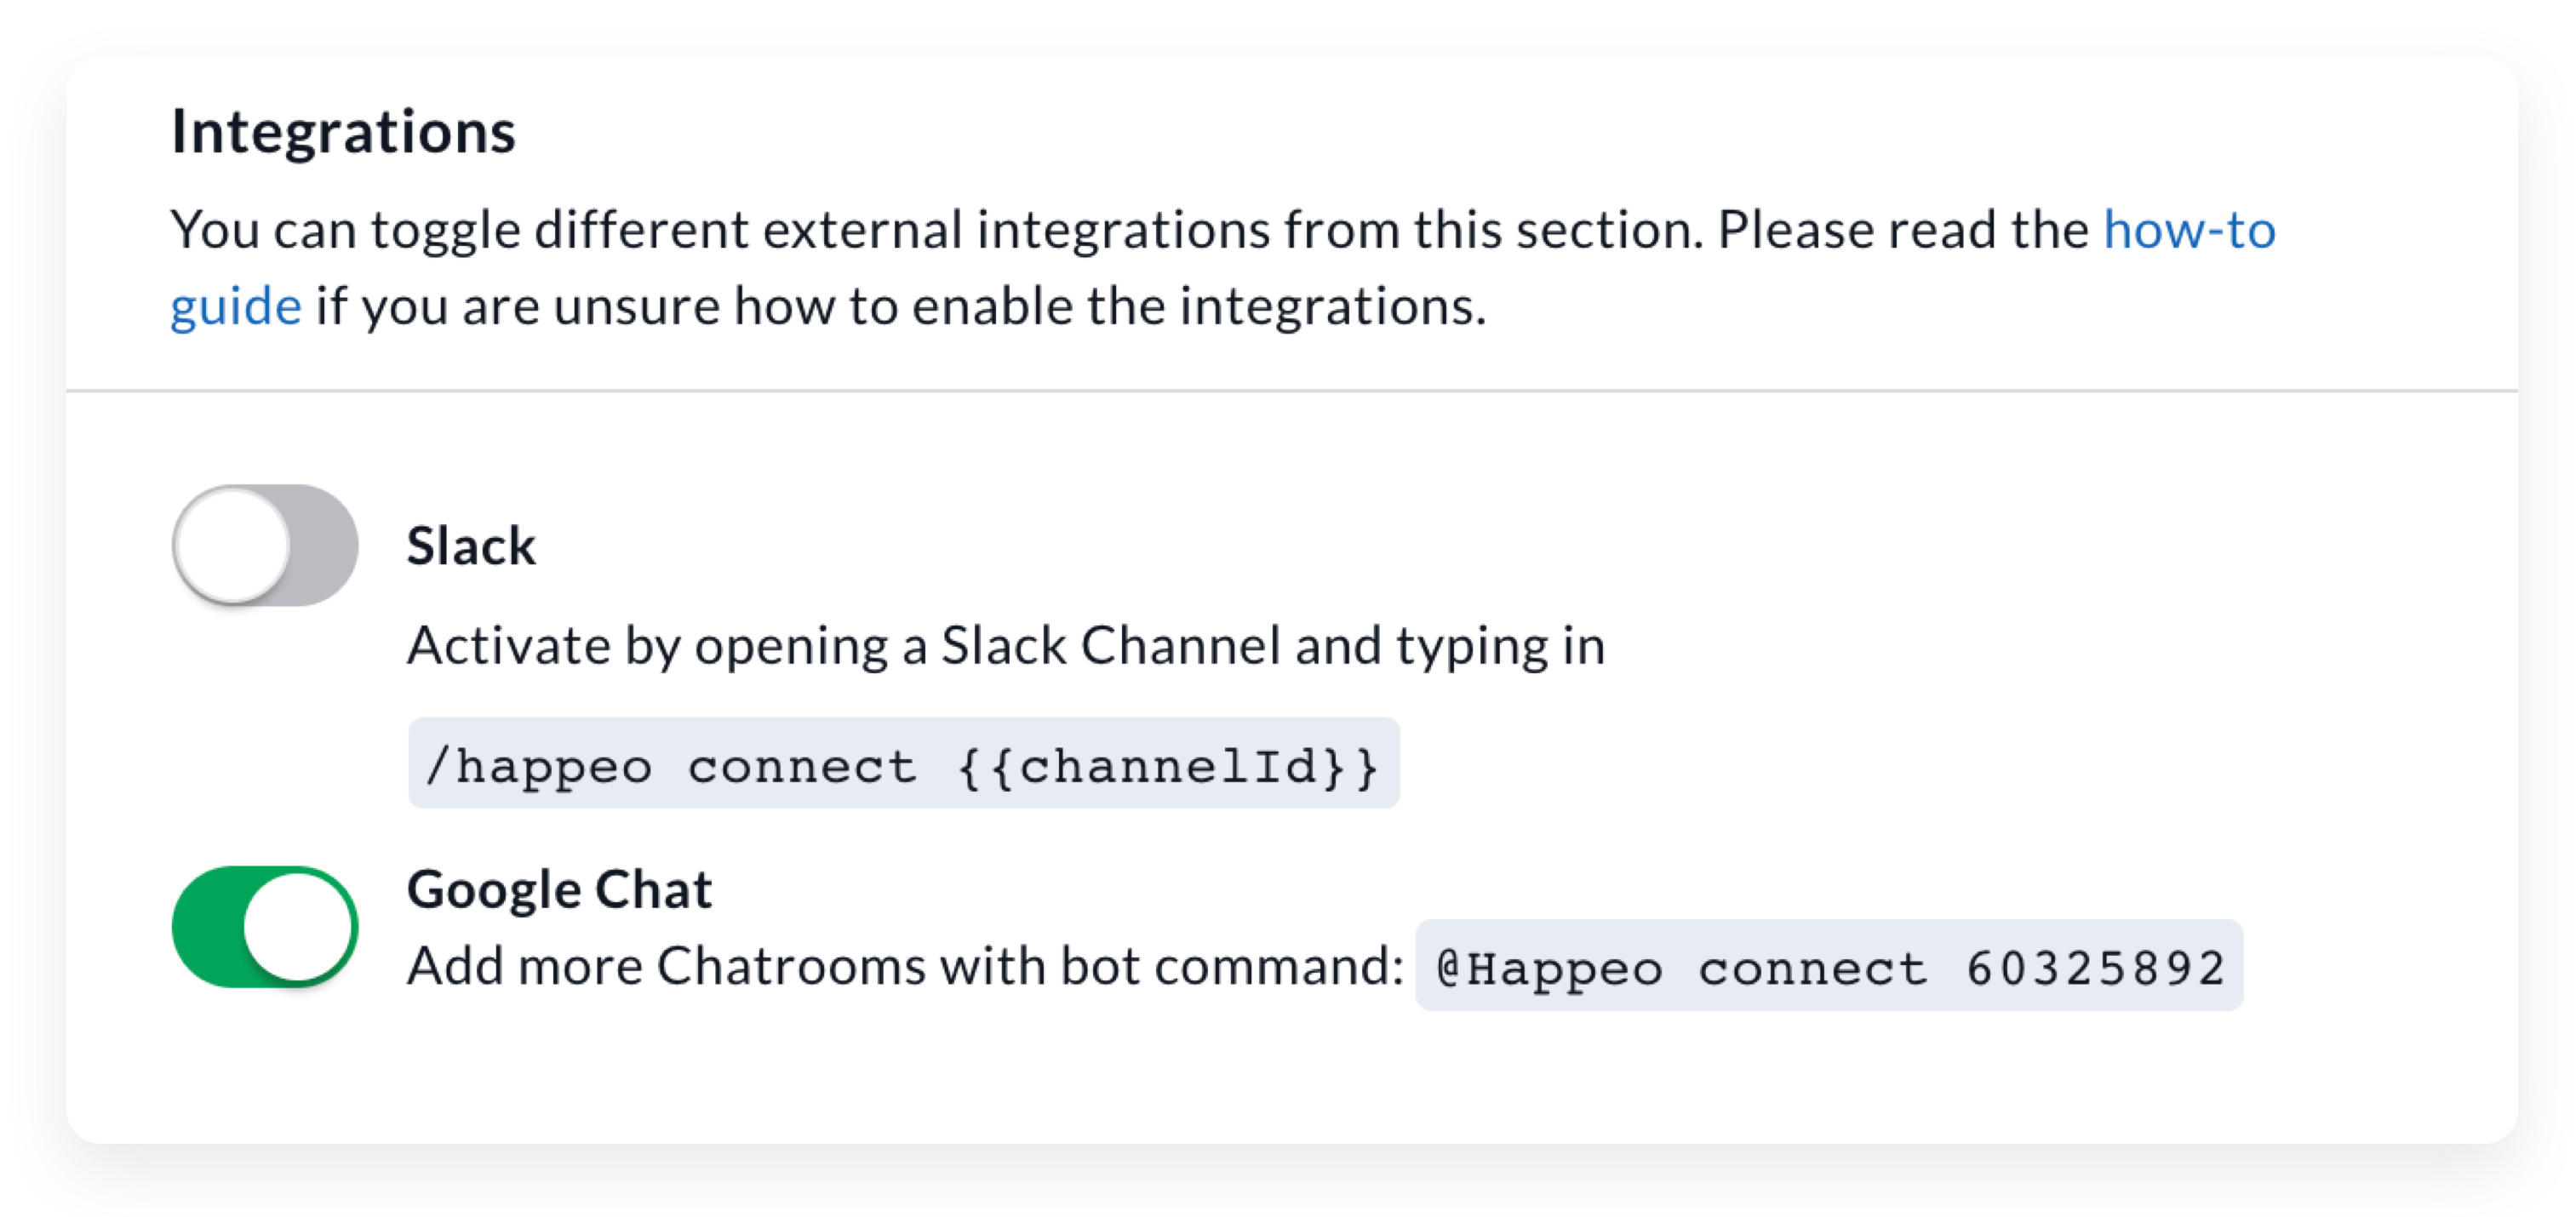This screenshot has height=1217, width=2576.
Task: Click the number 60325892 in the bot command
Action: coord(2095,968)
